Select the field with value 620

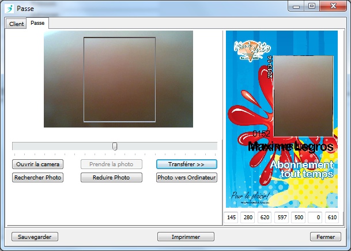pyautogui.click(x=265, y=218)
